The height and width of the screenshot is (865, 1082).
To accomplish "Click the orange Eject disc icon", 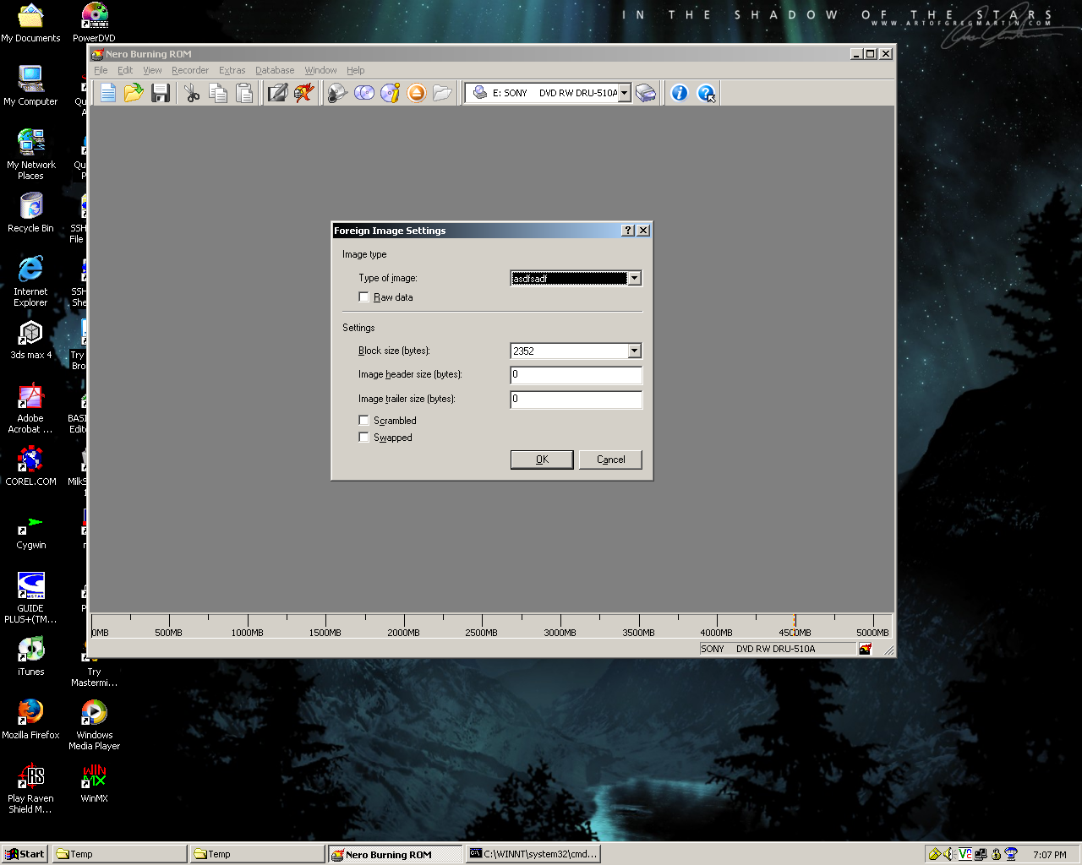I will click(x=417, y=93).
